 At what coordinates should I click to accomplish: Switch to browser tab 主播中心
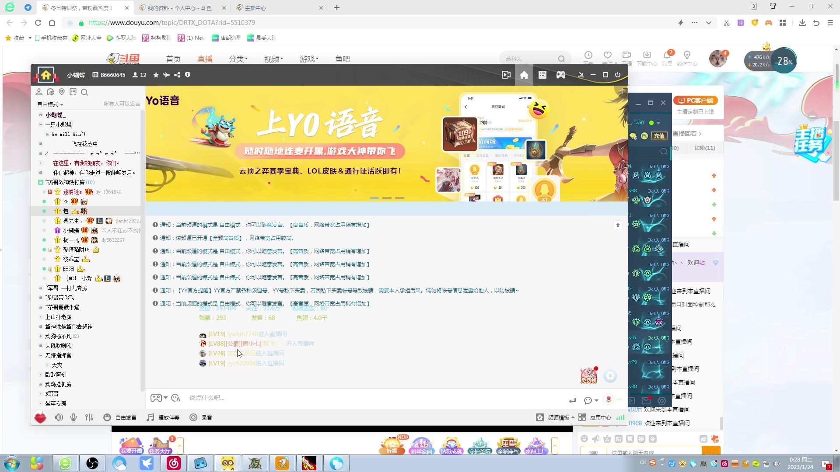[x=280, y=8]
